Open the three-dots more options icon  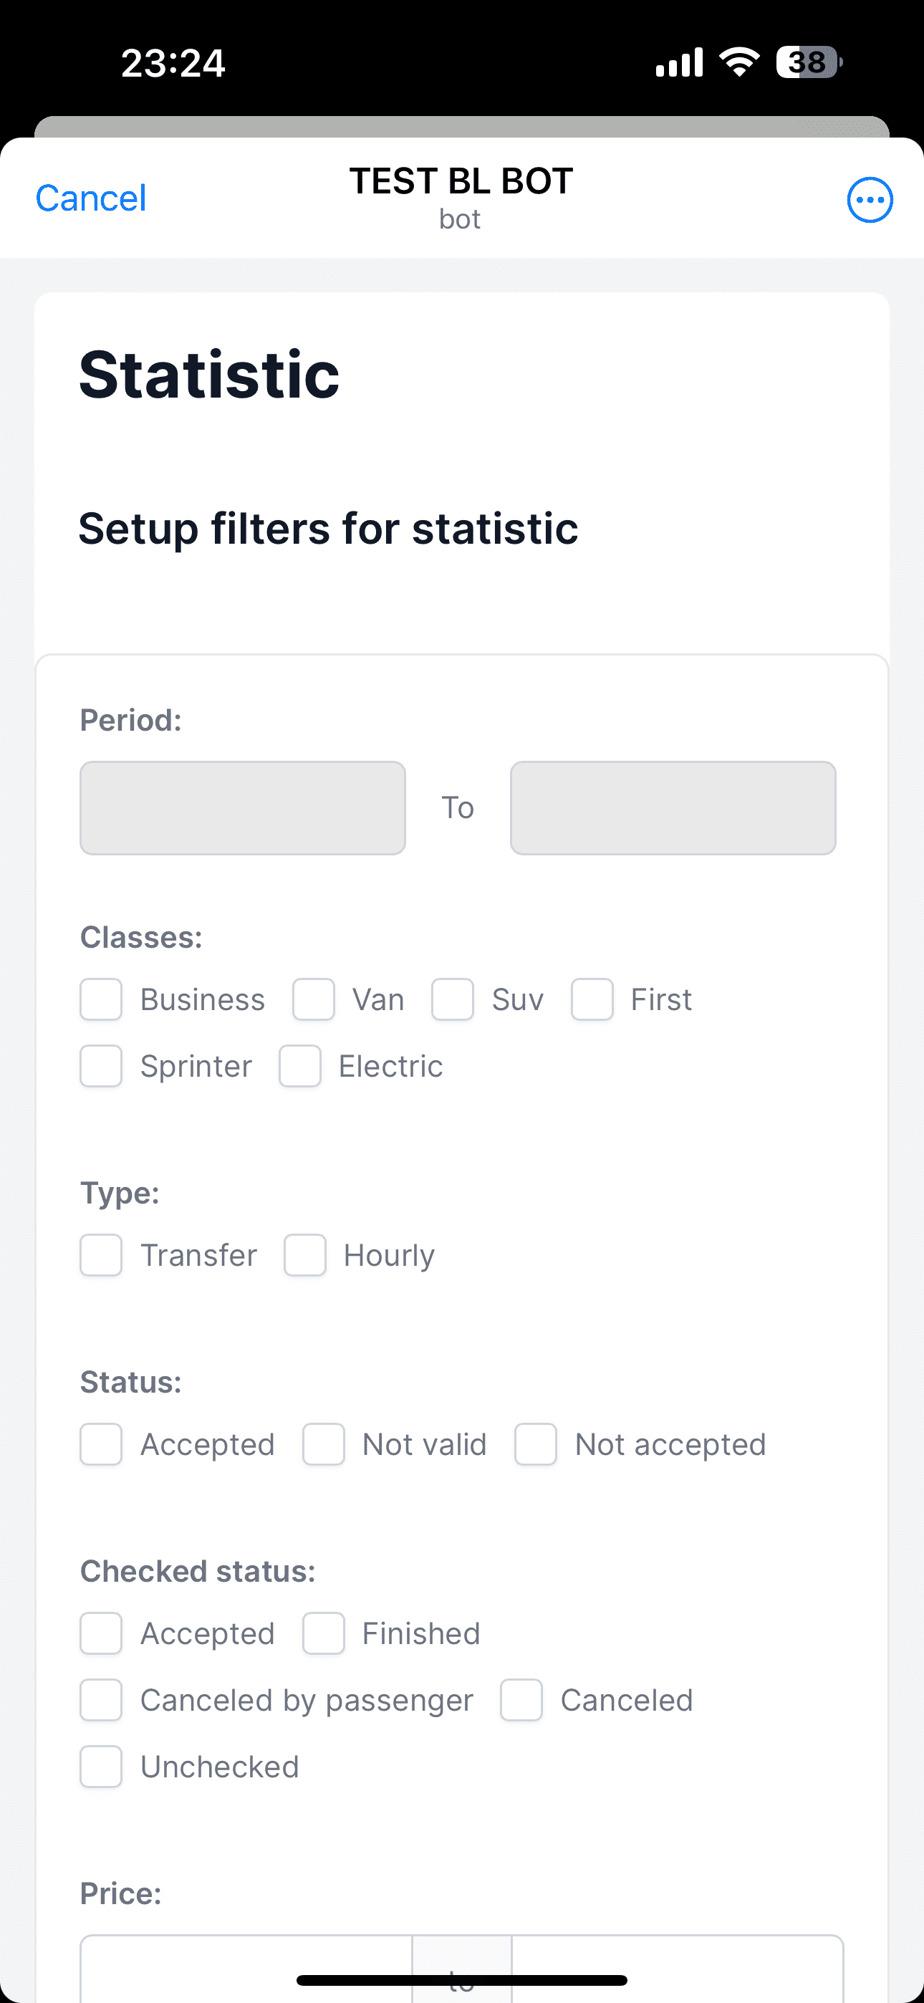(870, 200)
